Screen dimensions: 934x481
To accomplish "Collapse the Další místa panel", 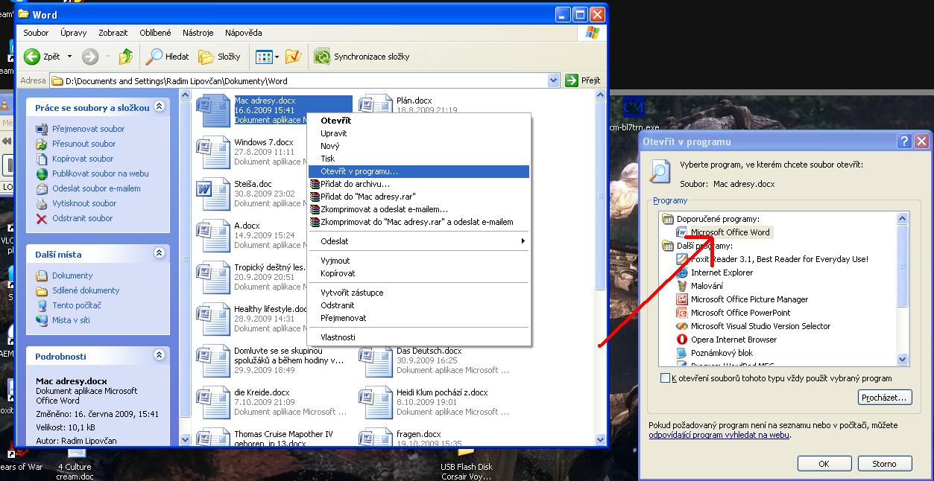I will (159, 254).
